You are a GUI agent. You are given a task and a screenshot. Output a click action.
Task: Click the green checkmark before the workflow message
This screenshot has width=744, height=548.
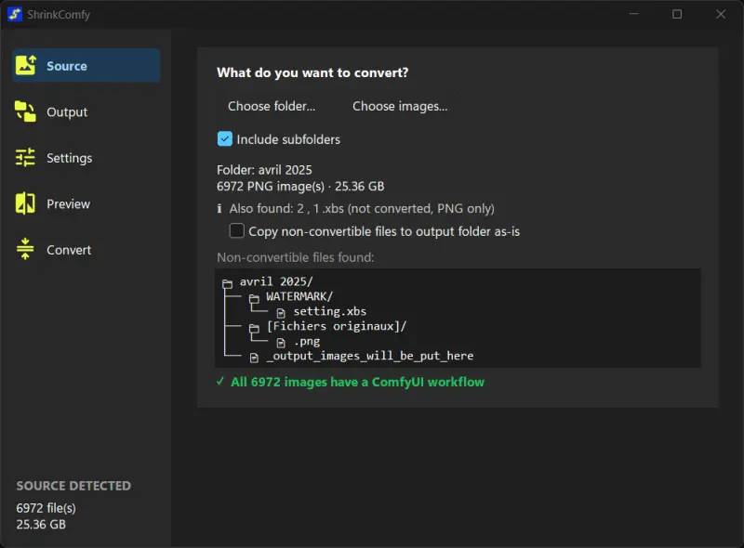tap(220, 382)
